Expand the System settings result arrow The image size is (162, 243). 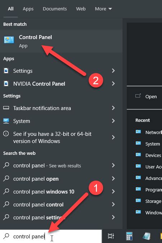[x=114, y=121]
